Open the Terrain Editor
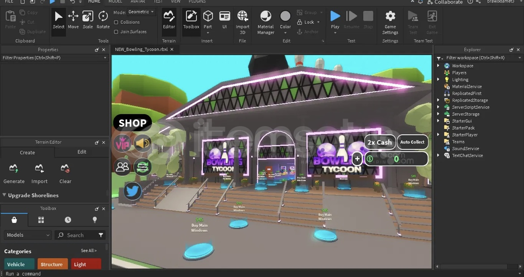Viewport: 524px width, 277px height. tap(169, 20)
